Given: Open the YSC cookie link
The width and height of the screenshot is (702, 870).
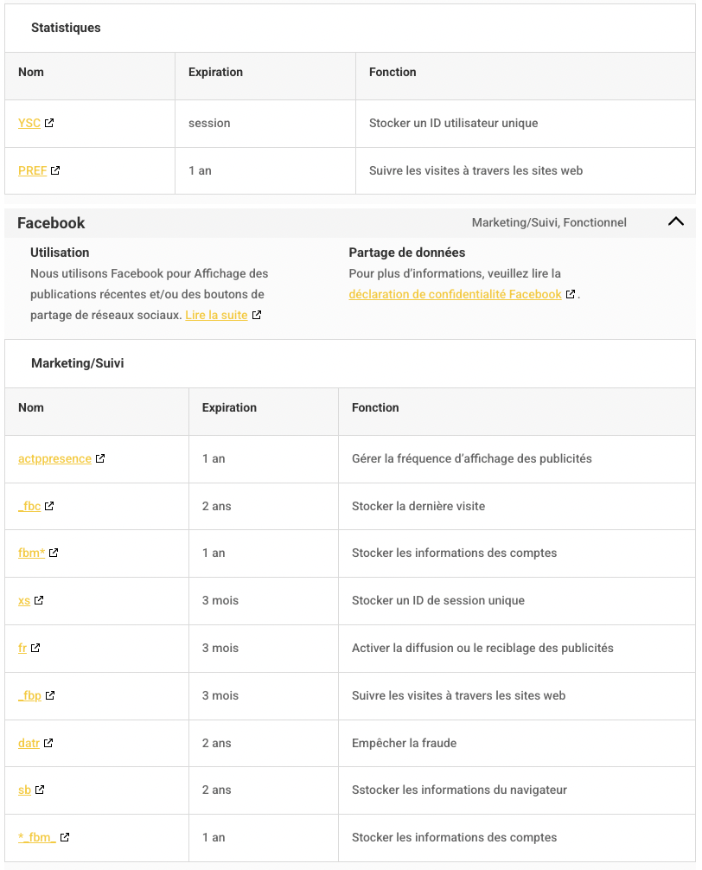Looking at the screenshot, I should (29, 124).
